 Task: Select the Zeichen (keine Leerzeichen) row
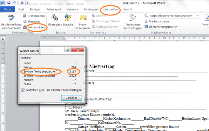tap(50, 71)
